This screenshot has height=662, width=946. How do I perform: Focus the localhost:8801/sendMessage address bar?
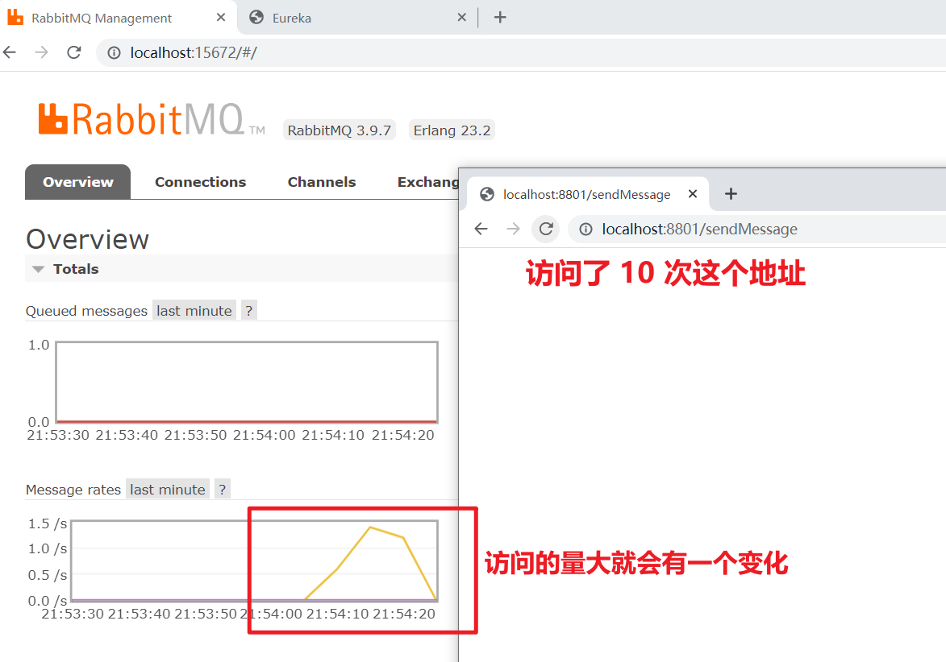point(757,230)
